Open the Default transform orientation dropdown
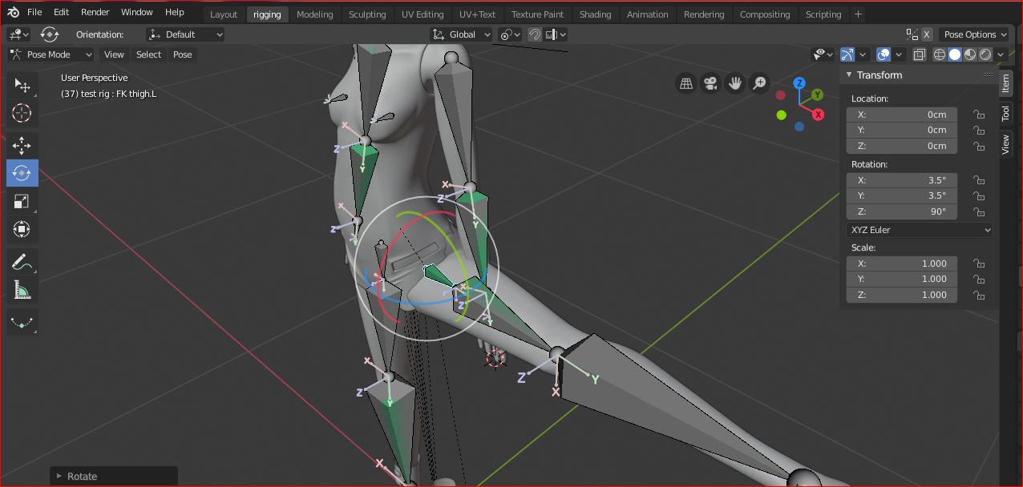Image resolution: width=1023 pixels, height=487 pixels. click(x=185, y=34)
